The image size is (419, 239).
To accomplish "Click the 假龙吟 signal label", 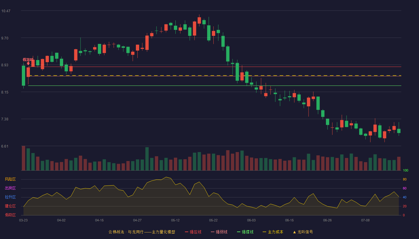I will click(28, 59).
